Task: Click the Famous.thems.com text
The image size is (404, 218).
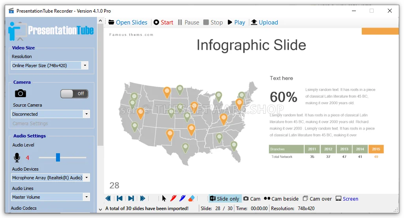Action: click(x=131, y=35)
